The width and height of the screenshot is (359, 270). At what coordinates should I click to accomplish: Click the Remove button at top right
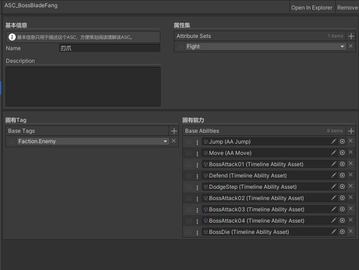coord(347,8)
